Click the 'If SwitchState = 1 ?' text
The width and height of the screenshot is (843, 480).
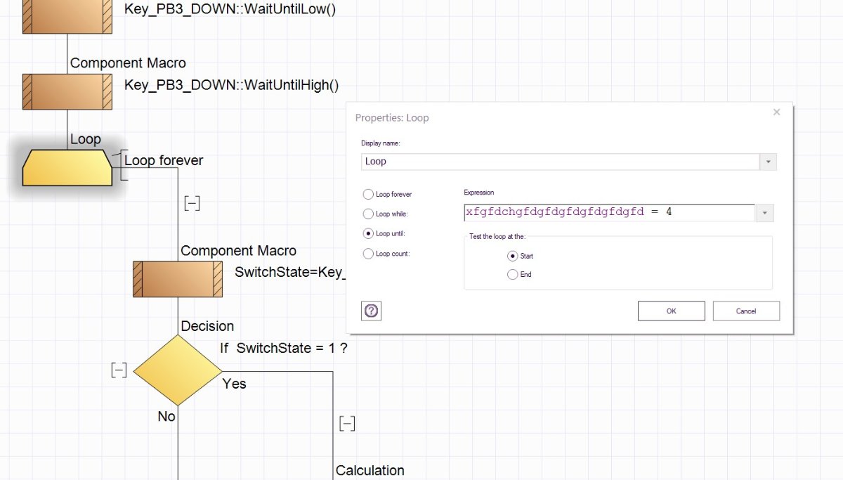tap(284, 348)
